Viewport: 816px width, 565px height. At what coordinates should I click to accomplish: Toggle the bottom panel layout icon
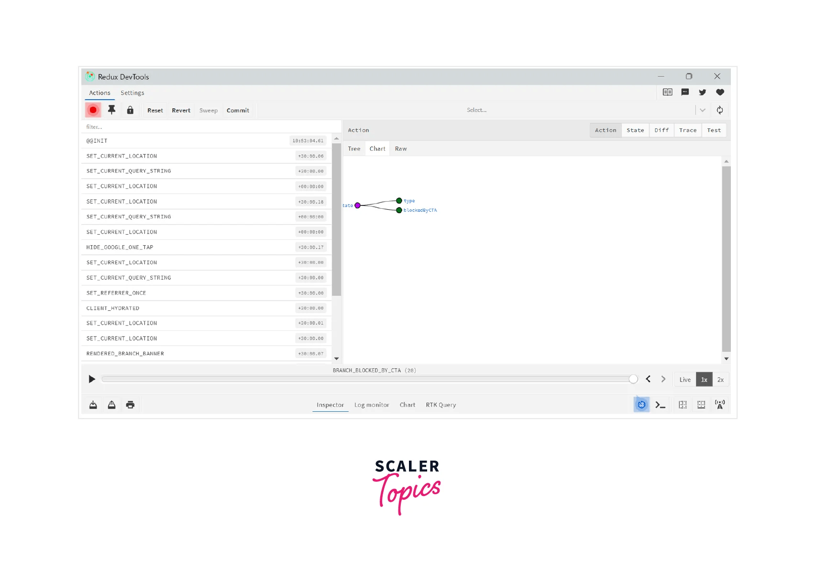coord(701,405)
